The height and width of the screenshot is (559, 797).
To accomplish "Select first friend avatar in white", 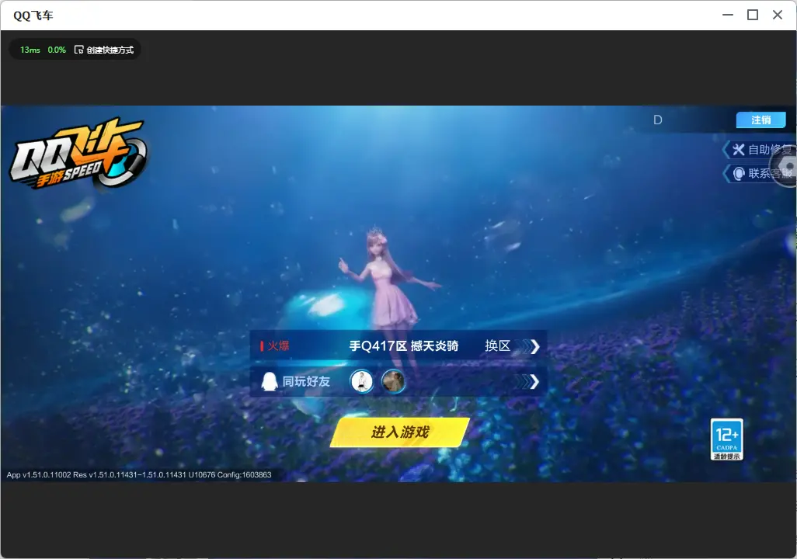I will click(x=362, y=381).
